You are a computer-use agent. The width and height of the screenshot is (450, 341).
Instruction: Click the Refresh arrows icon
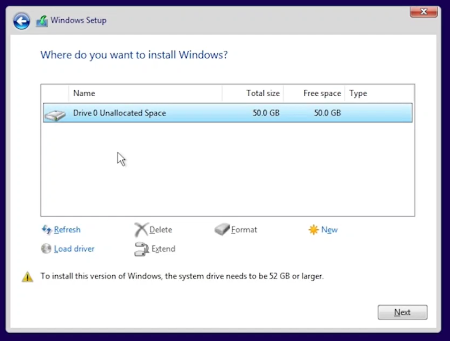coord(47,230)
